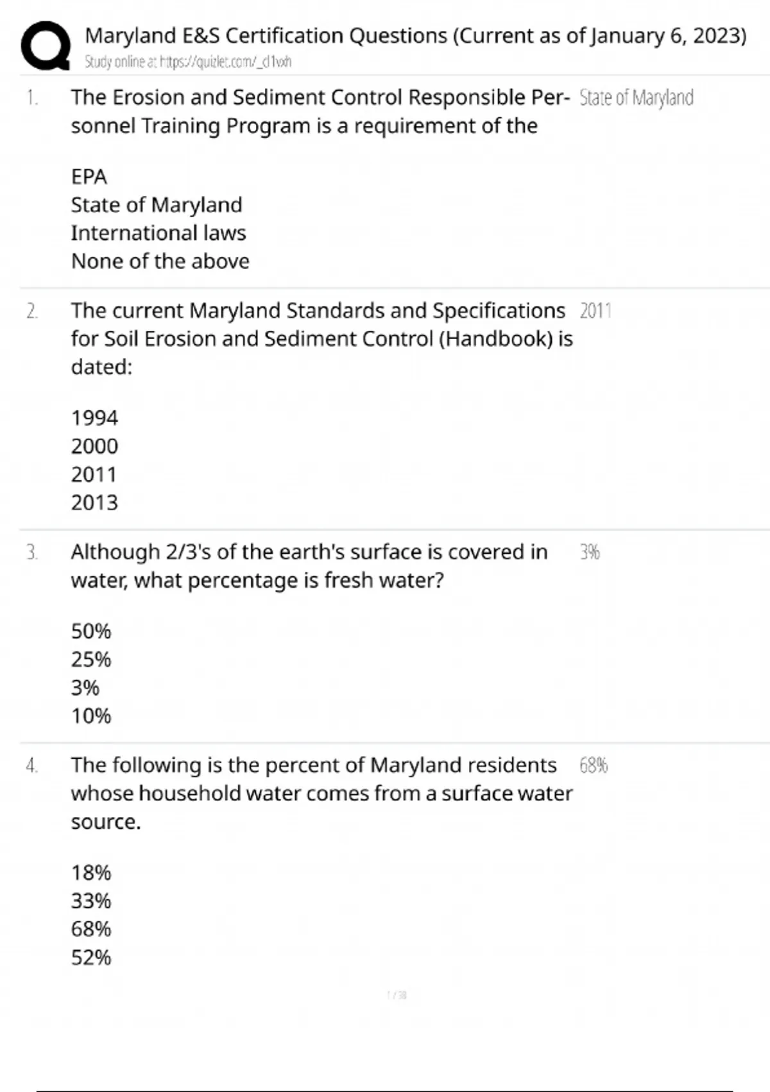This screenshot has height=1092, width=770.
Task: Click the Maryland E&S Certification Questions title
Action: [415, 35]
